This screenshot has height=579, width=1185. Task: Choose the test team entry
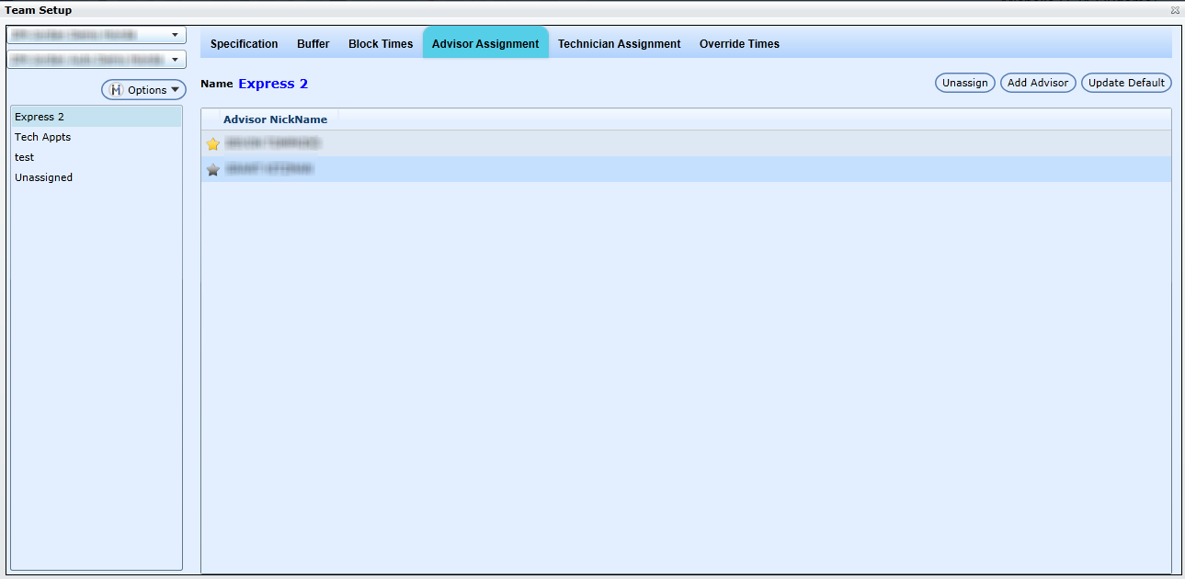click(x=25, y=157)
